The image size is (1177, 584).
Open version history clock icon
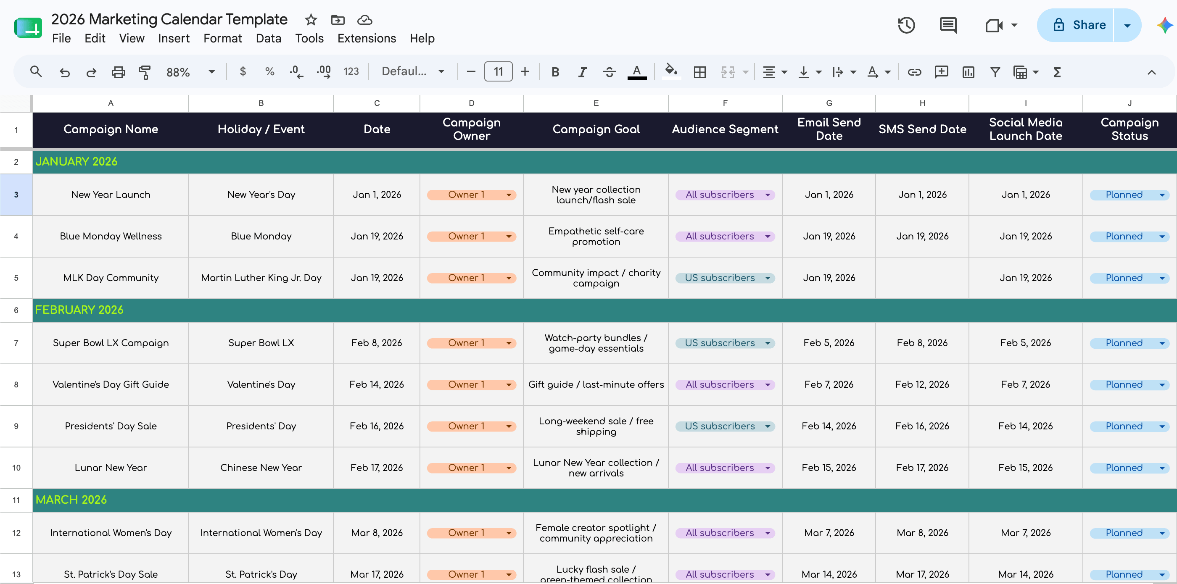[906, 25]
